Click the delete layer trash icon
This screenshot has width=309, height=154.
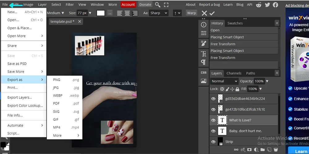click(276, 150)
